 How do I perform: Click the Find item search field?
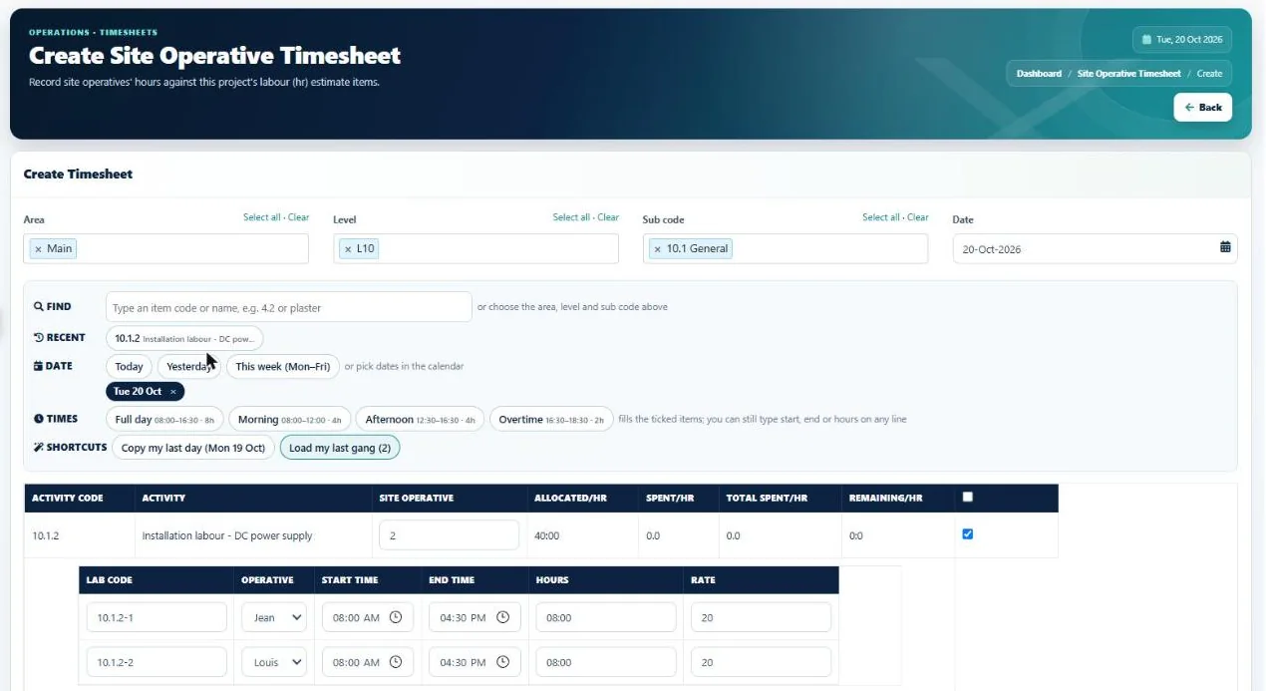pyautogui.click(x=289, y=307)
